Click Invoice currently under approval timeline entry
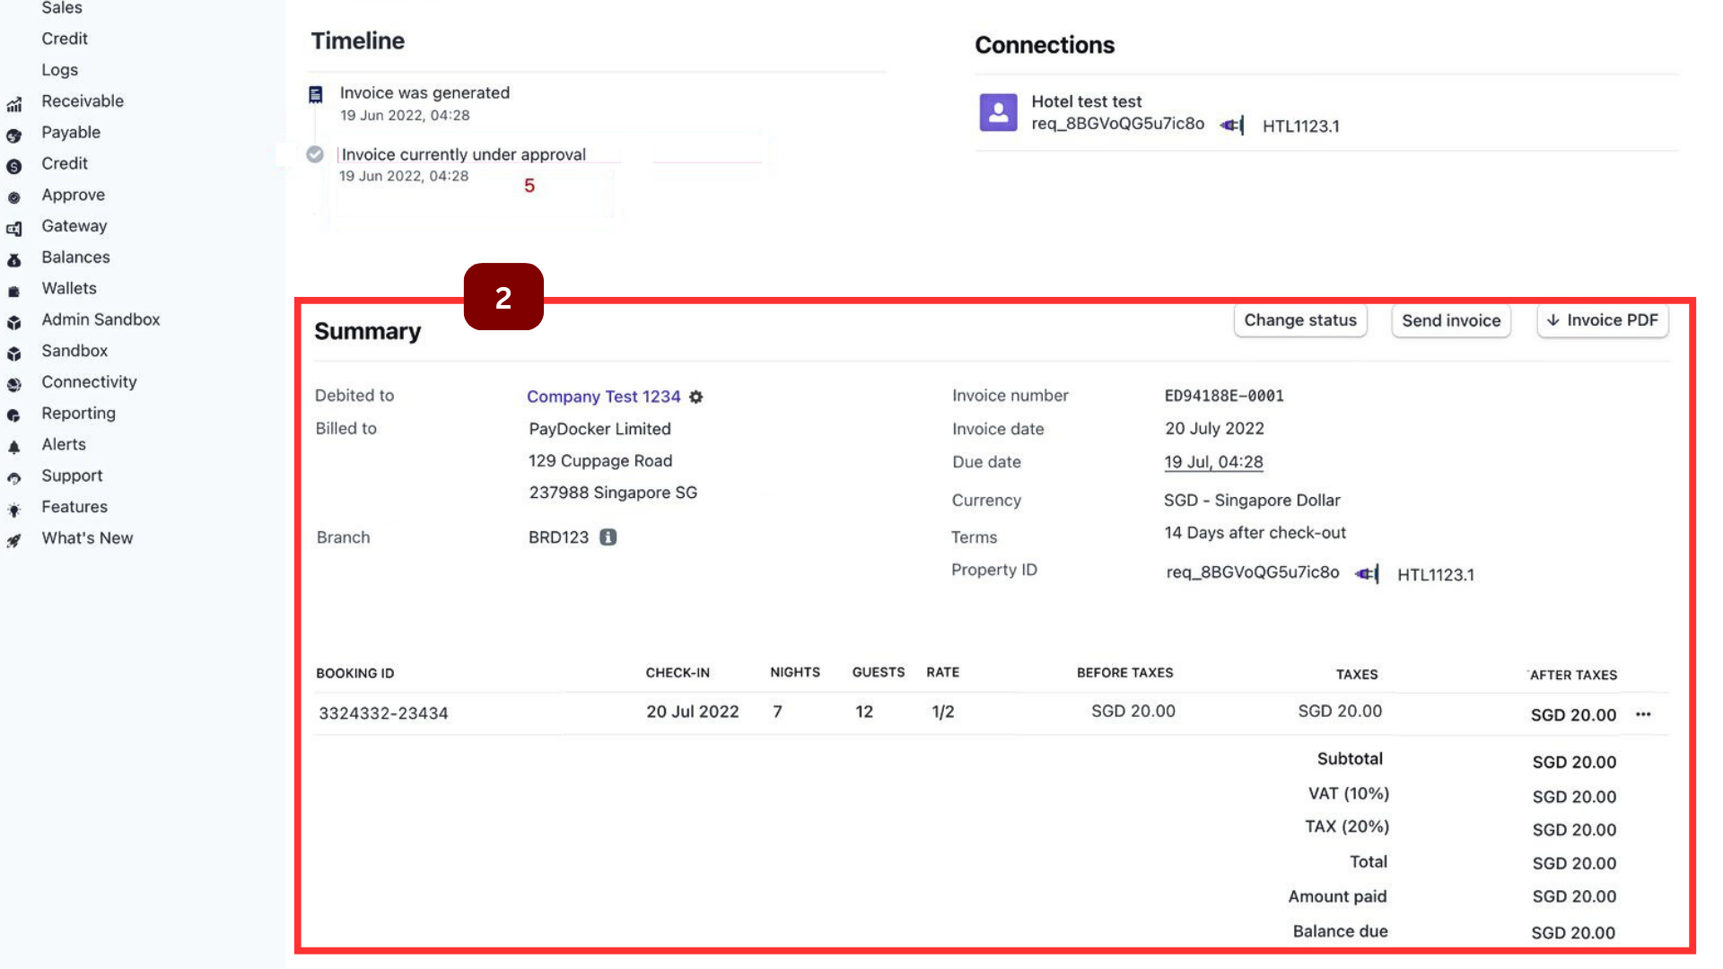Screen dimensions: 1723x969 [x=464, y=154]
